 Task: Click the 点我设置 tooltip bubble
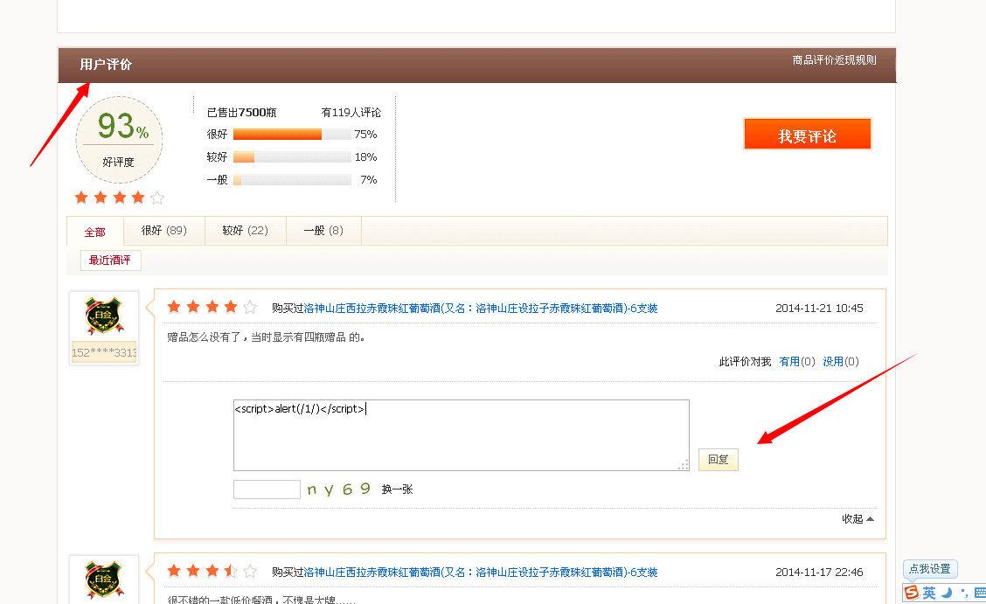coord(930,569)
